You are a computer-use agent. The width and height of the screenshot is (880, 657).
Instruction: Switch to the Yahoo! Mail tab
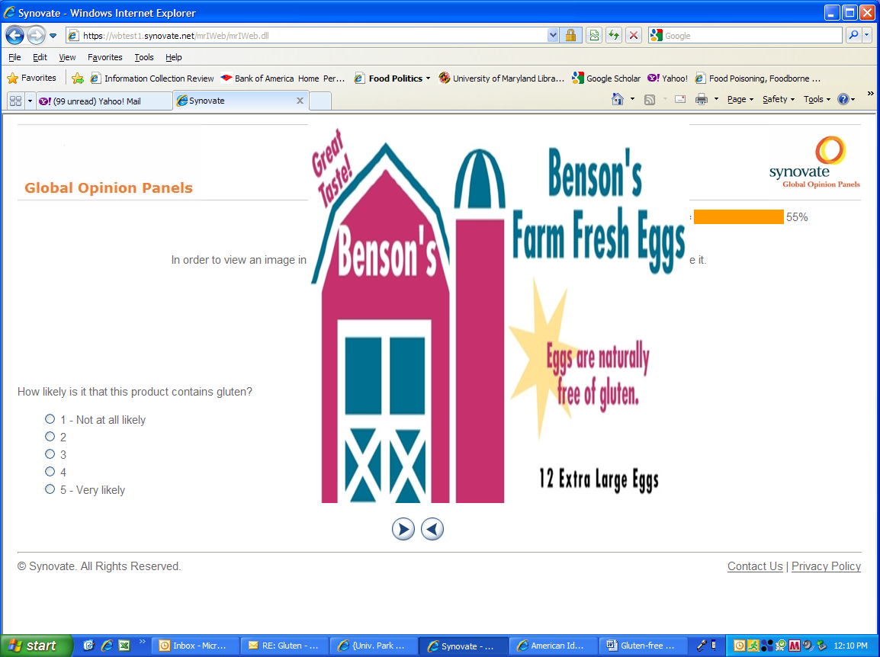pos(104,101)
